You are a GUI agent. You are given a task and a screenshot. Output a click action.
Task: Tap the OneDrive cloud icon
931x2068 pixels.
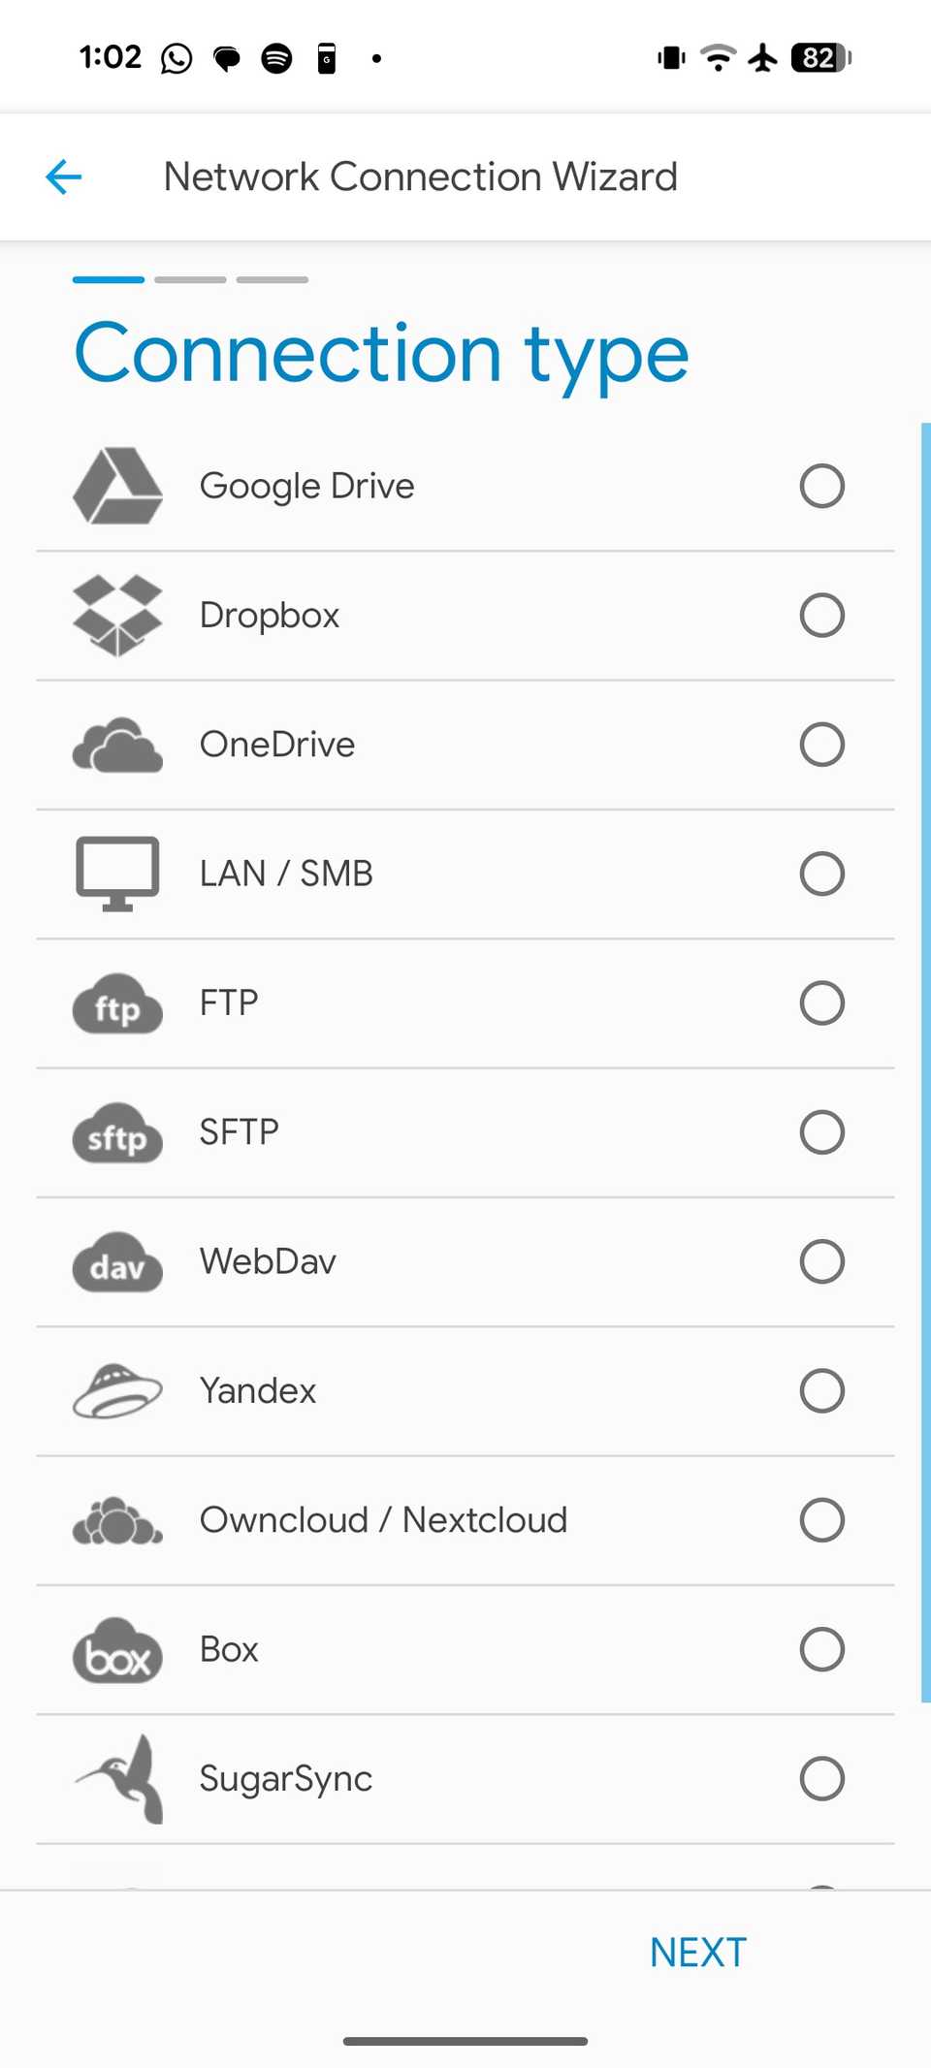coord(117,745)
